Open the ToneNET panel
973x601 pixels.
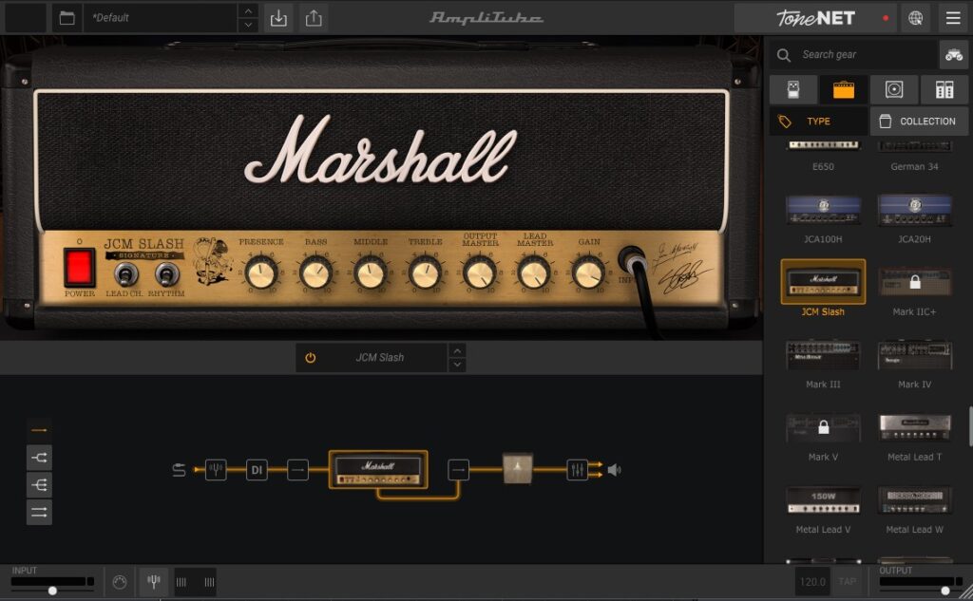point(816,18)
